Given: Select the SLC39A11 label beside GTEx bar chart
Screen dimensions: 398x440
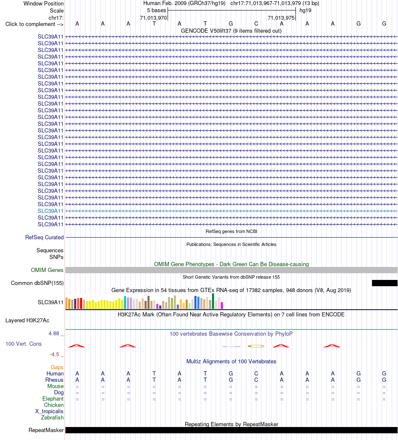Looking at the screenshot, I should pyautogui.click(x=51, y=302).
